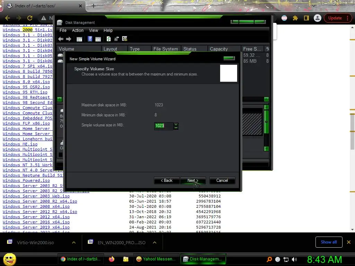Cancel the New Simple Volume Wizard
This screenshot has width=355, height=266.
pyautogui.click(x=222, y=180)
